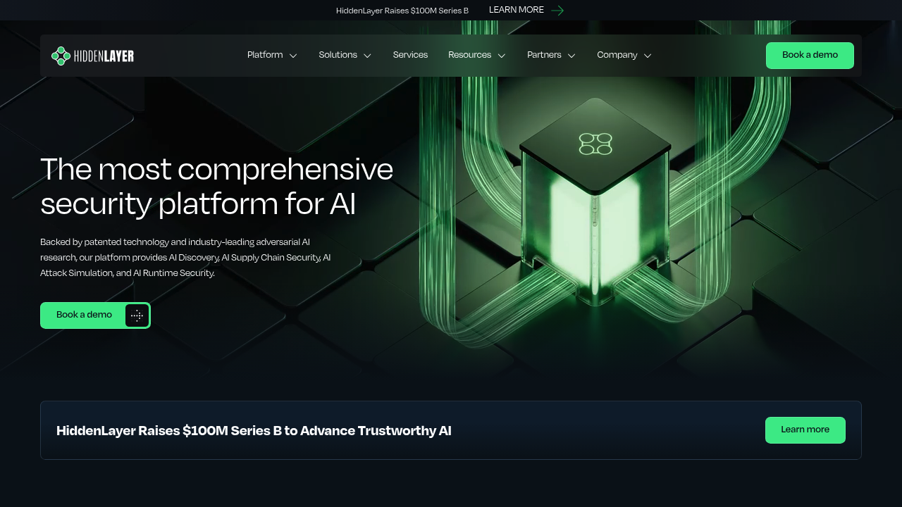The height and width of the screenshot is (507, 902).
Task: Select the Company nav label
Action: point(617,55)
